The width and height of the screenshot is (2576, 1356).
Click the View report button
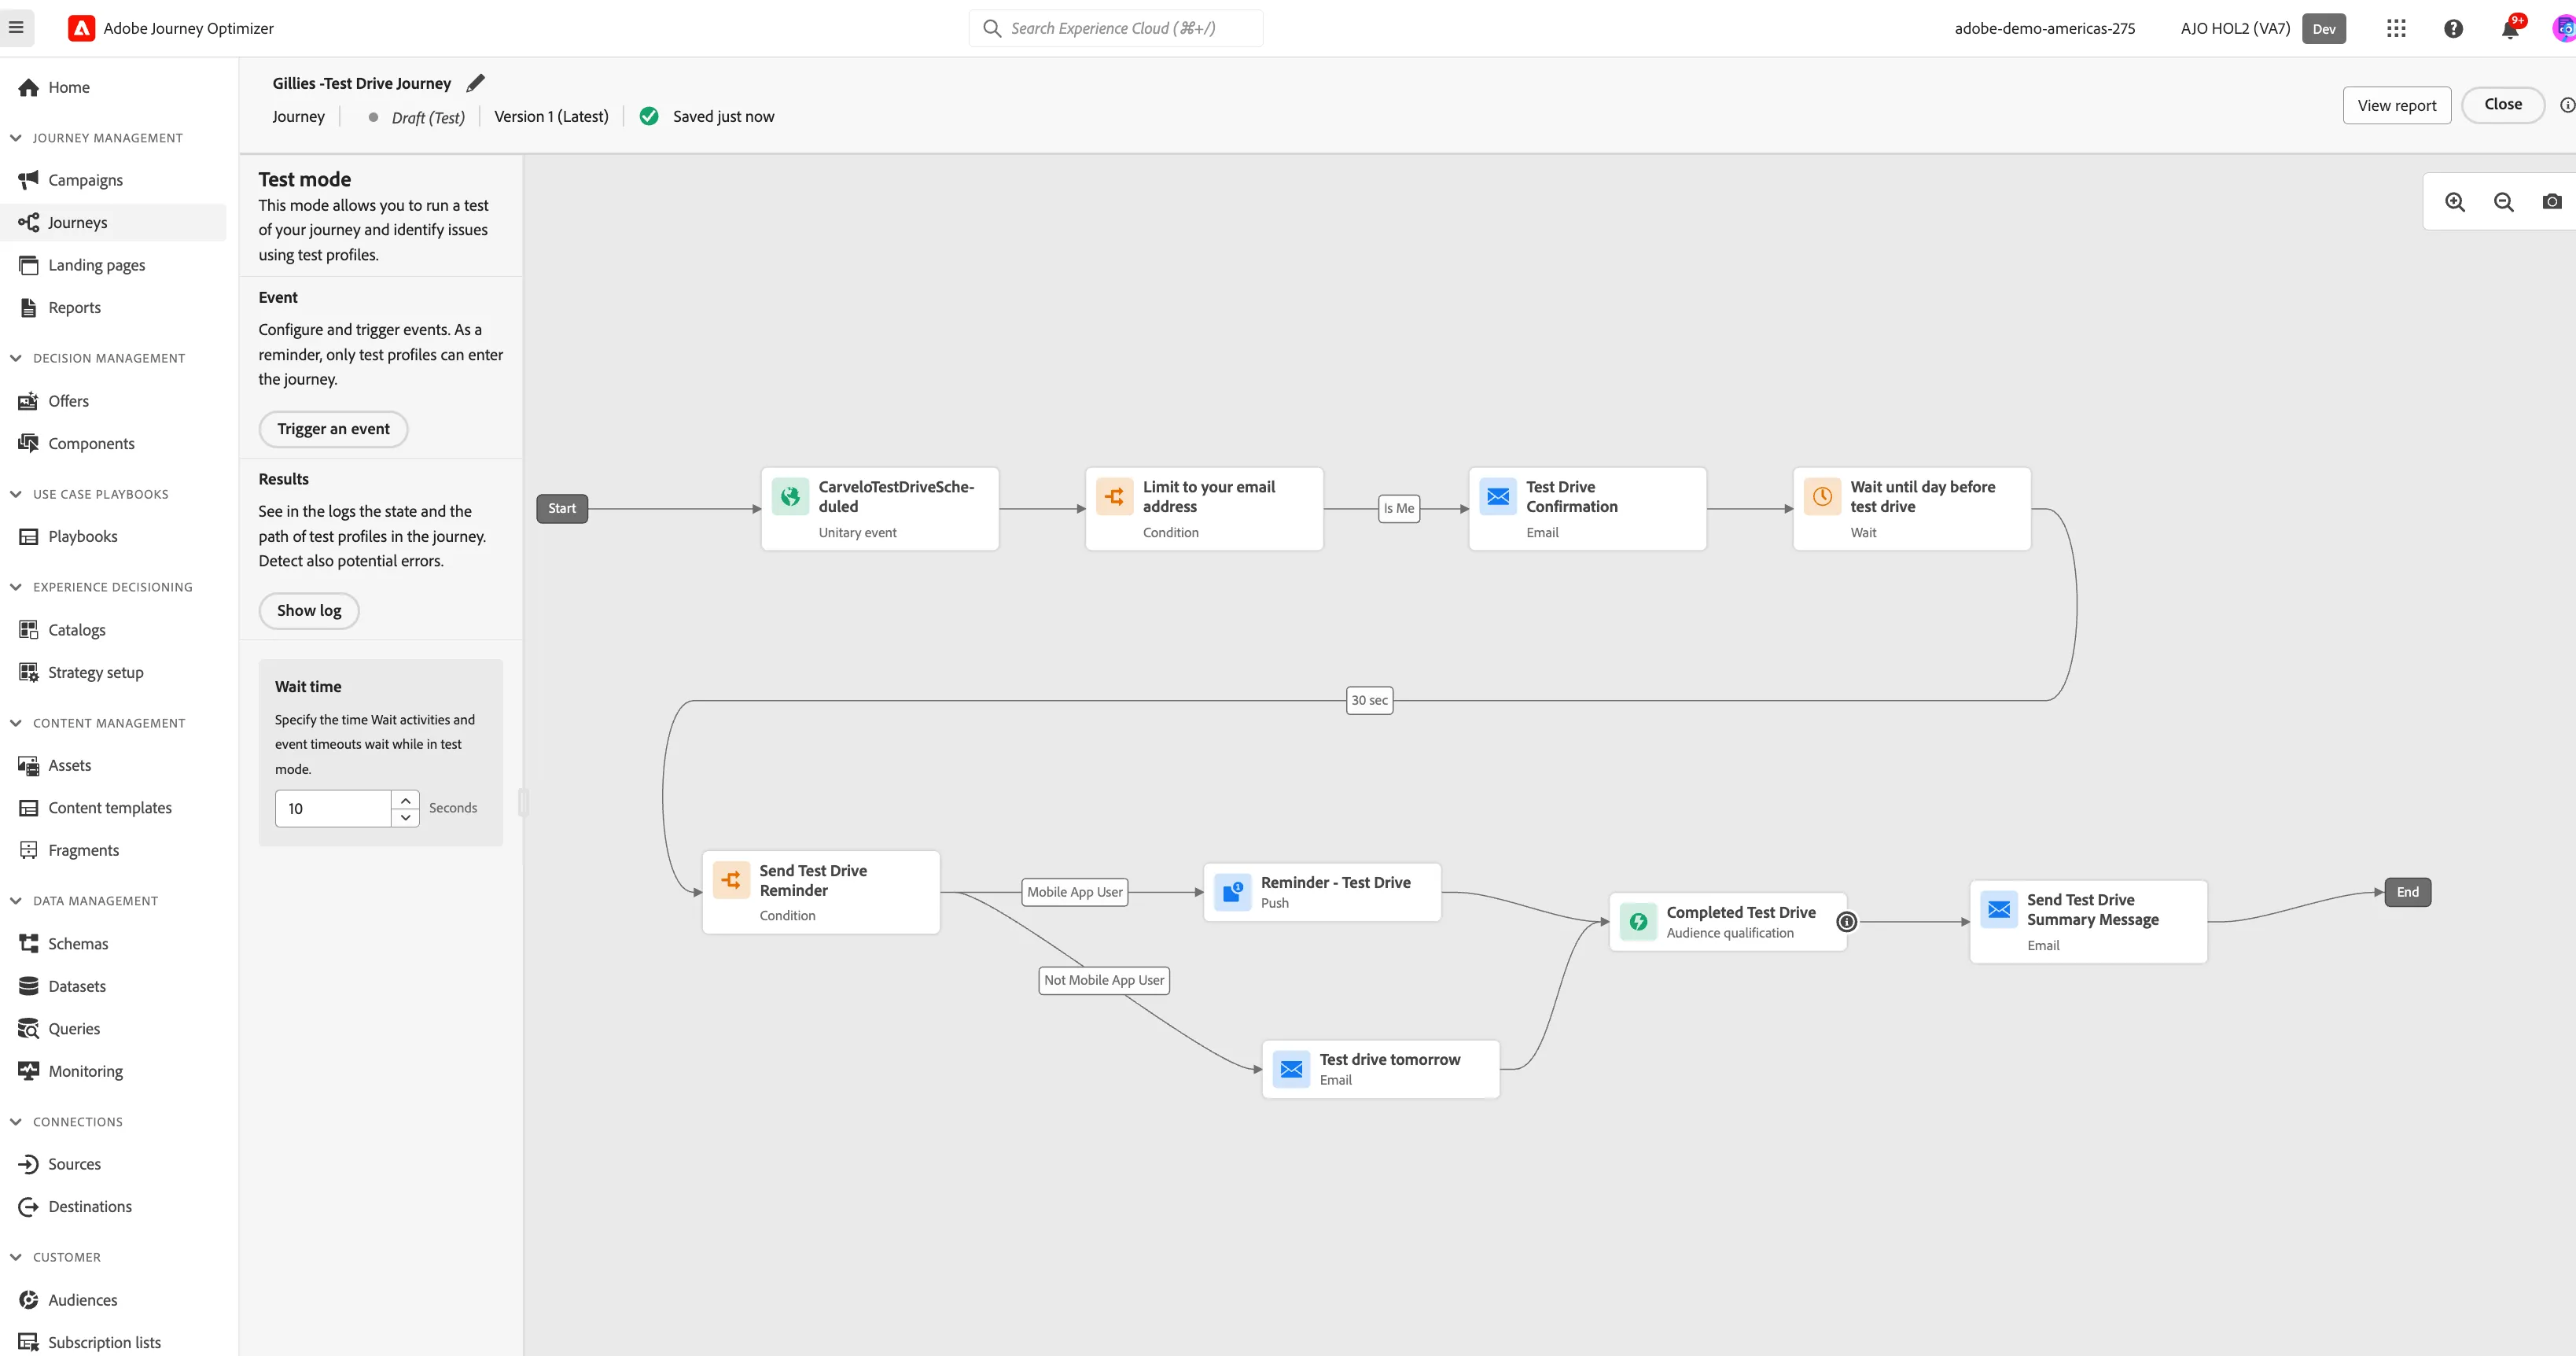point(2396,105)
